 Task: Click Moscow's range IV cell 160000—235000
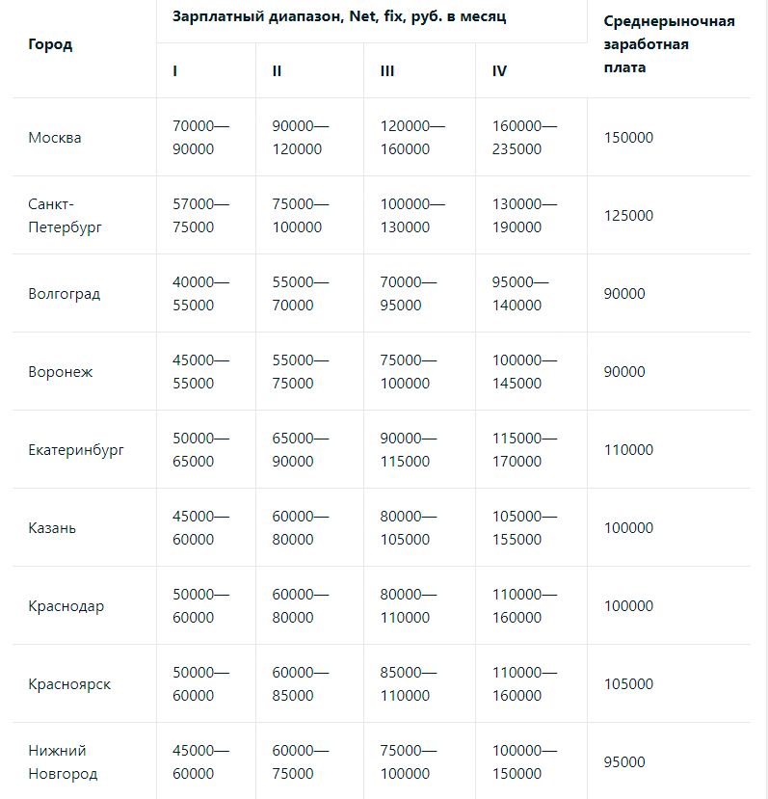(x=524, y=138)
